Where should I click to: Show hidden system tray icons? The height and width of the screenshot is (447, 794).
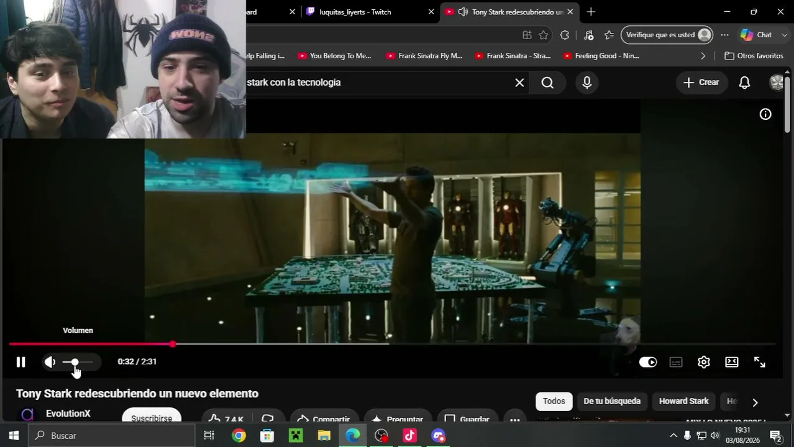[673, 436]
